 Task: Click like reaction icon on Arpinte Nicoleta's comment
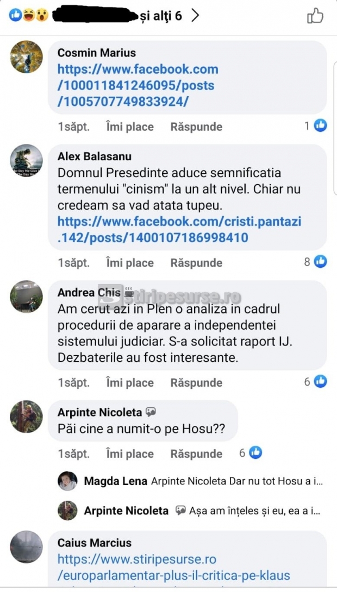tap(255, 452)
